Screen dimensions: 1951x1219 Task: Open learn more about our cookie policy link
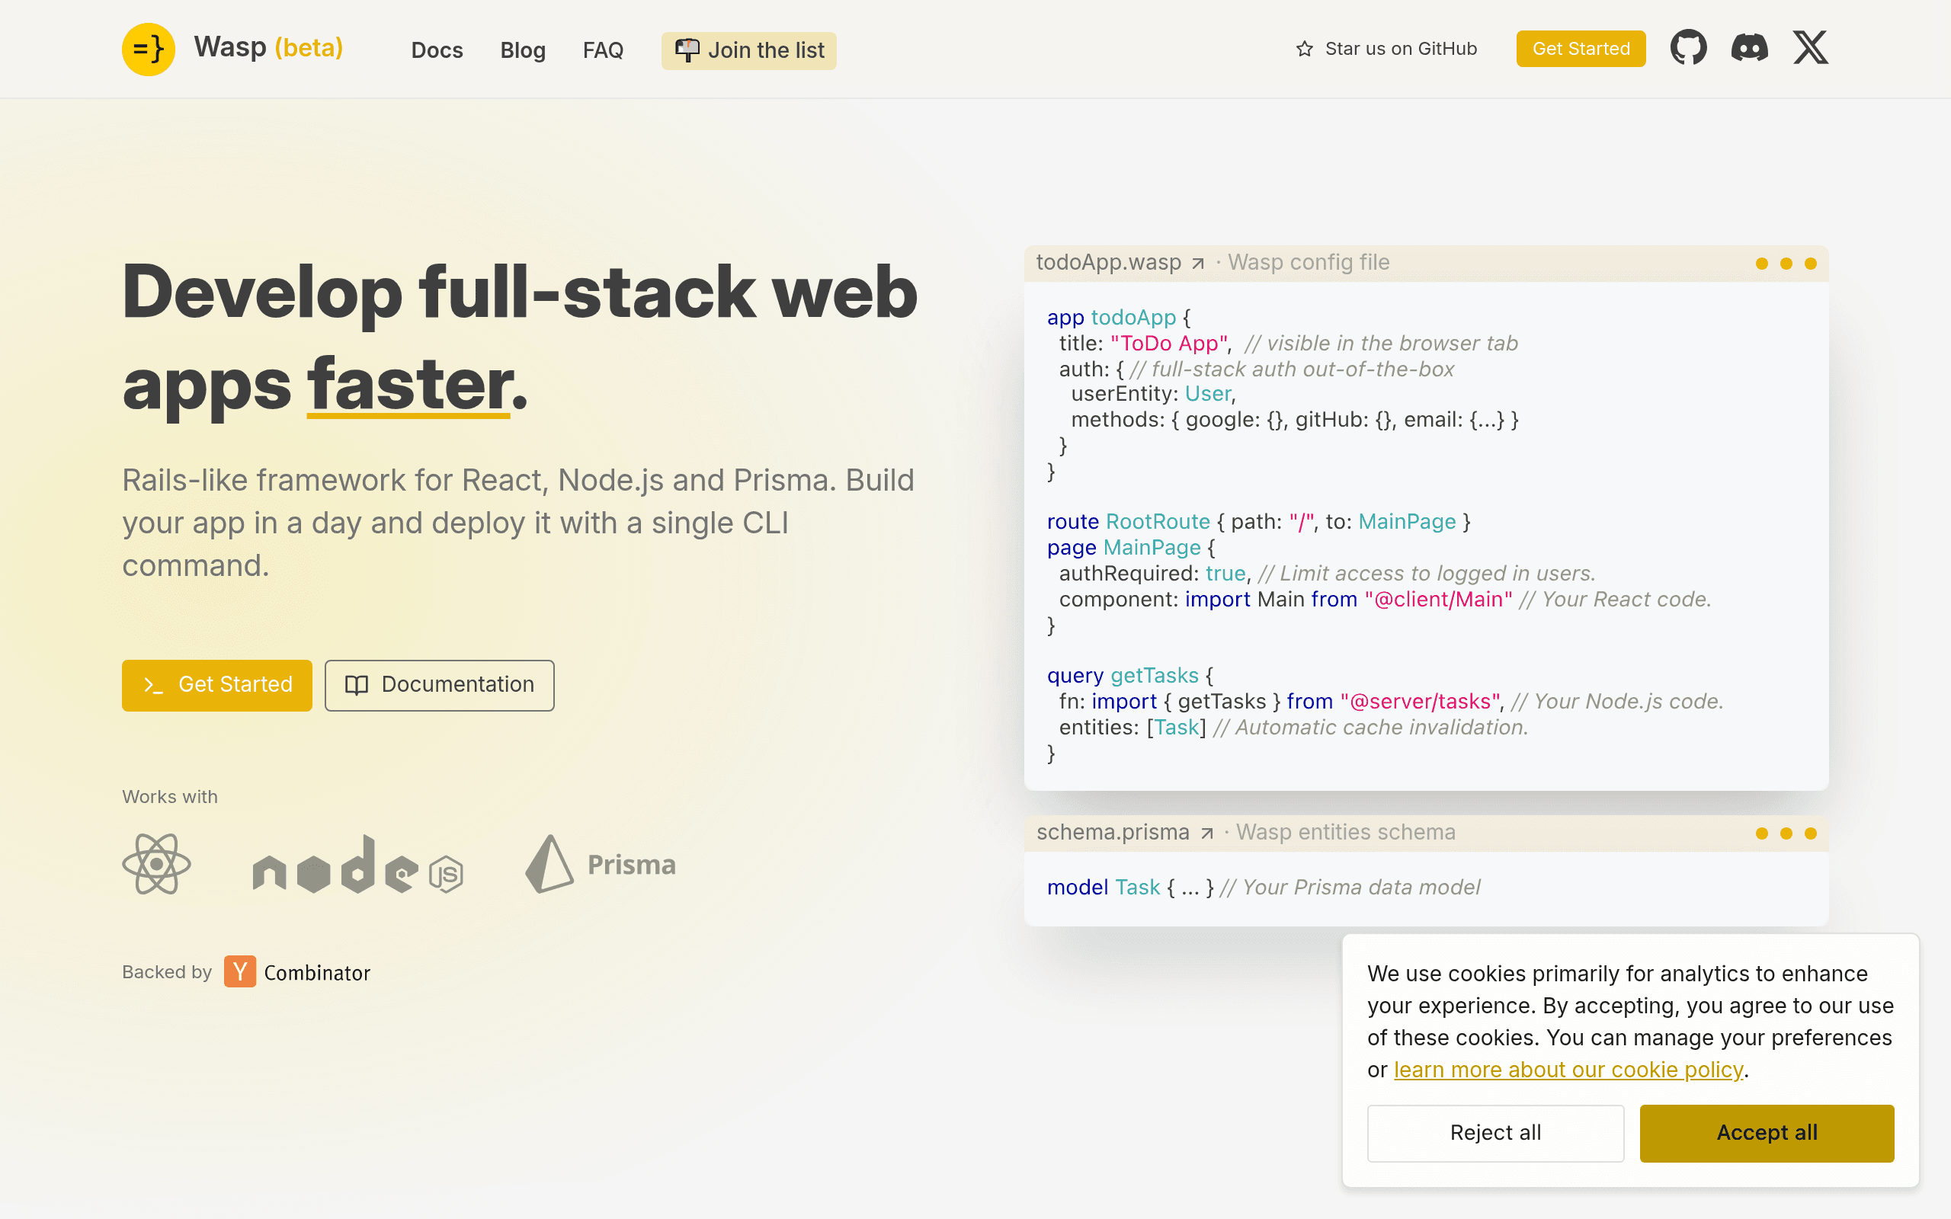(1568, 1070)
